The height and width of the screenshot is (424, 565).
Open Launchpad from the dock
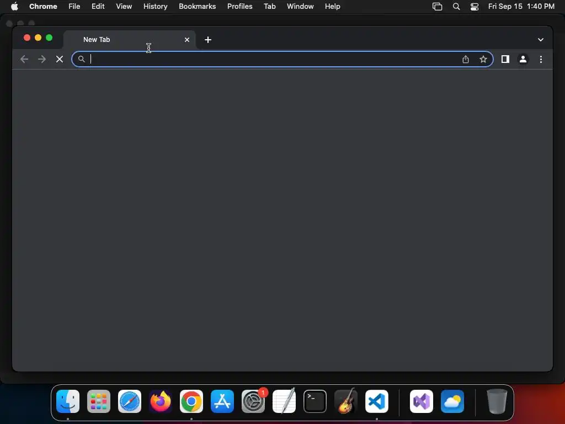click(99, 401)
